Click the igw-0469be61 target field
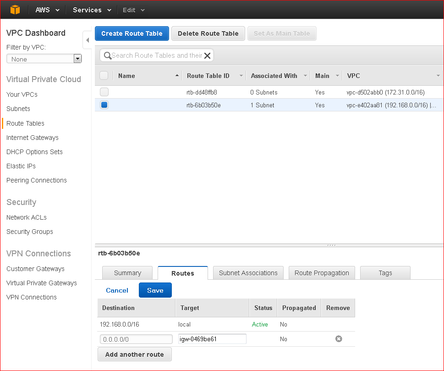The width and height of the screenshot is (444, 371). click(212, 339)
